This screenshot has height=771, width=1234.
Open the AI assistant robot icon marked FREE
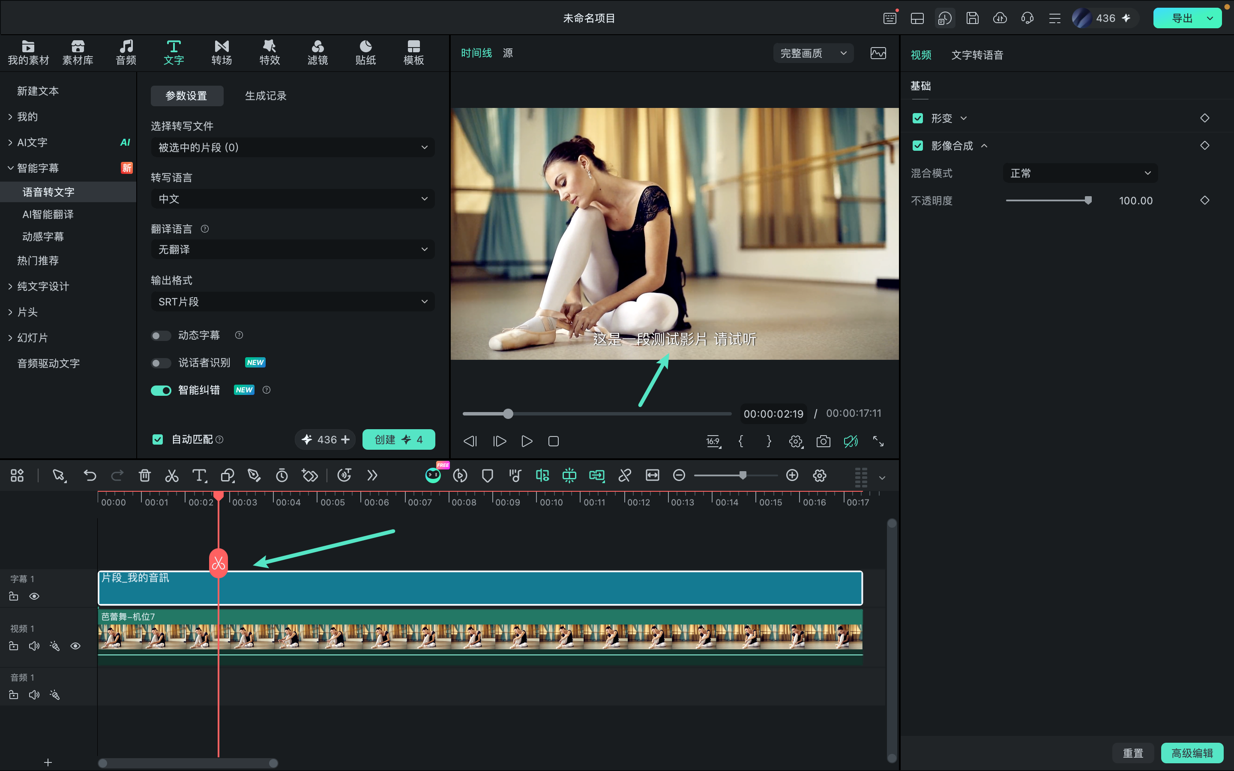[x=434, y=475]
